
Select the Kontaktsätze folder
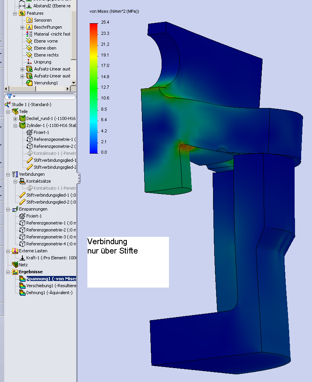point(38,181)
